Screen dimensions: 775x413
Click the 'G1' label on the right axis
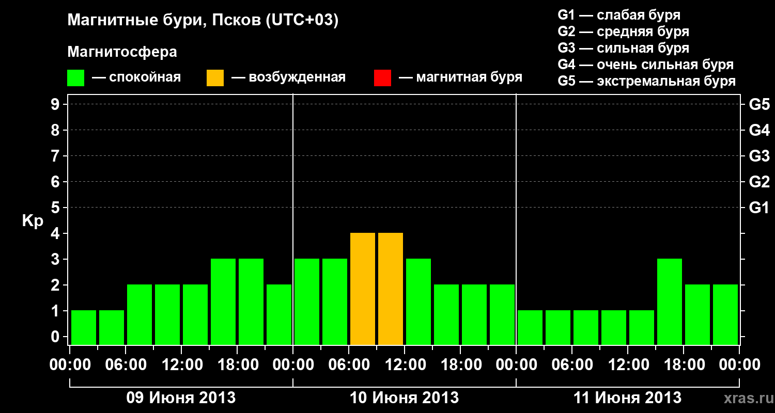760,208
